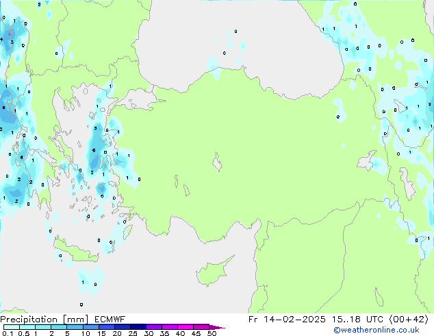Select the 30–35 mm purple legend swatch
The image size is (434, 336).
pos(153,327)
